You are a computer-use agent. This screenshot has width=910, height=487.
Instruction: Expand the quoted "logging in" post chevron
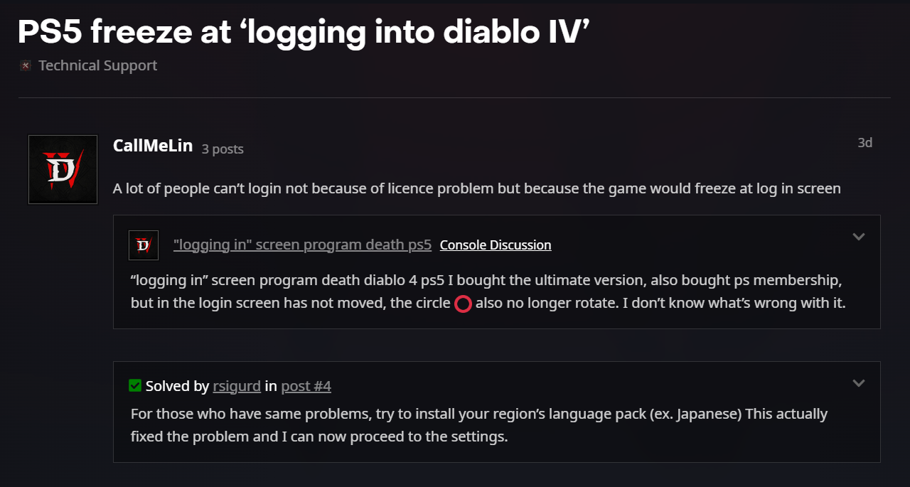pyautogui.click(x=858, y=237)
